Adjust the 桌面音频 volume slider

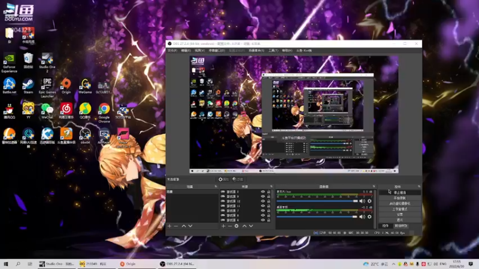click(317, 216)
